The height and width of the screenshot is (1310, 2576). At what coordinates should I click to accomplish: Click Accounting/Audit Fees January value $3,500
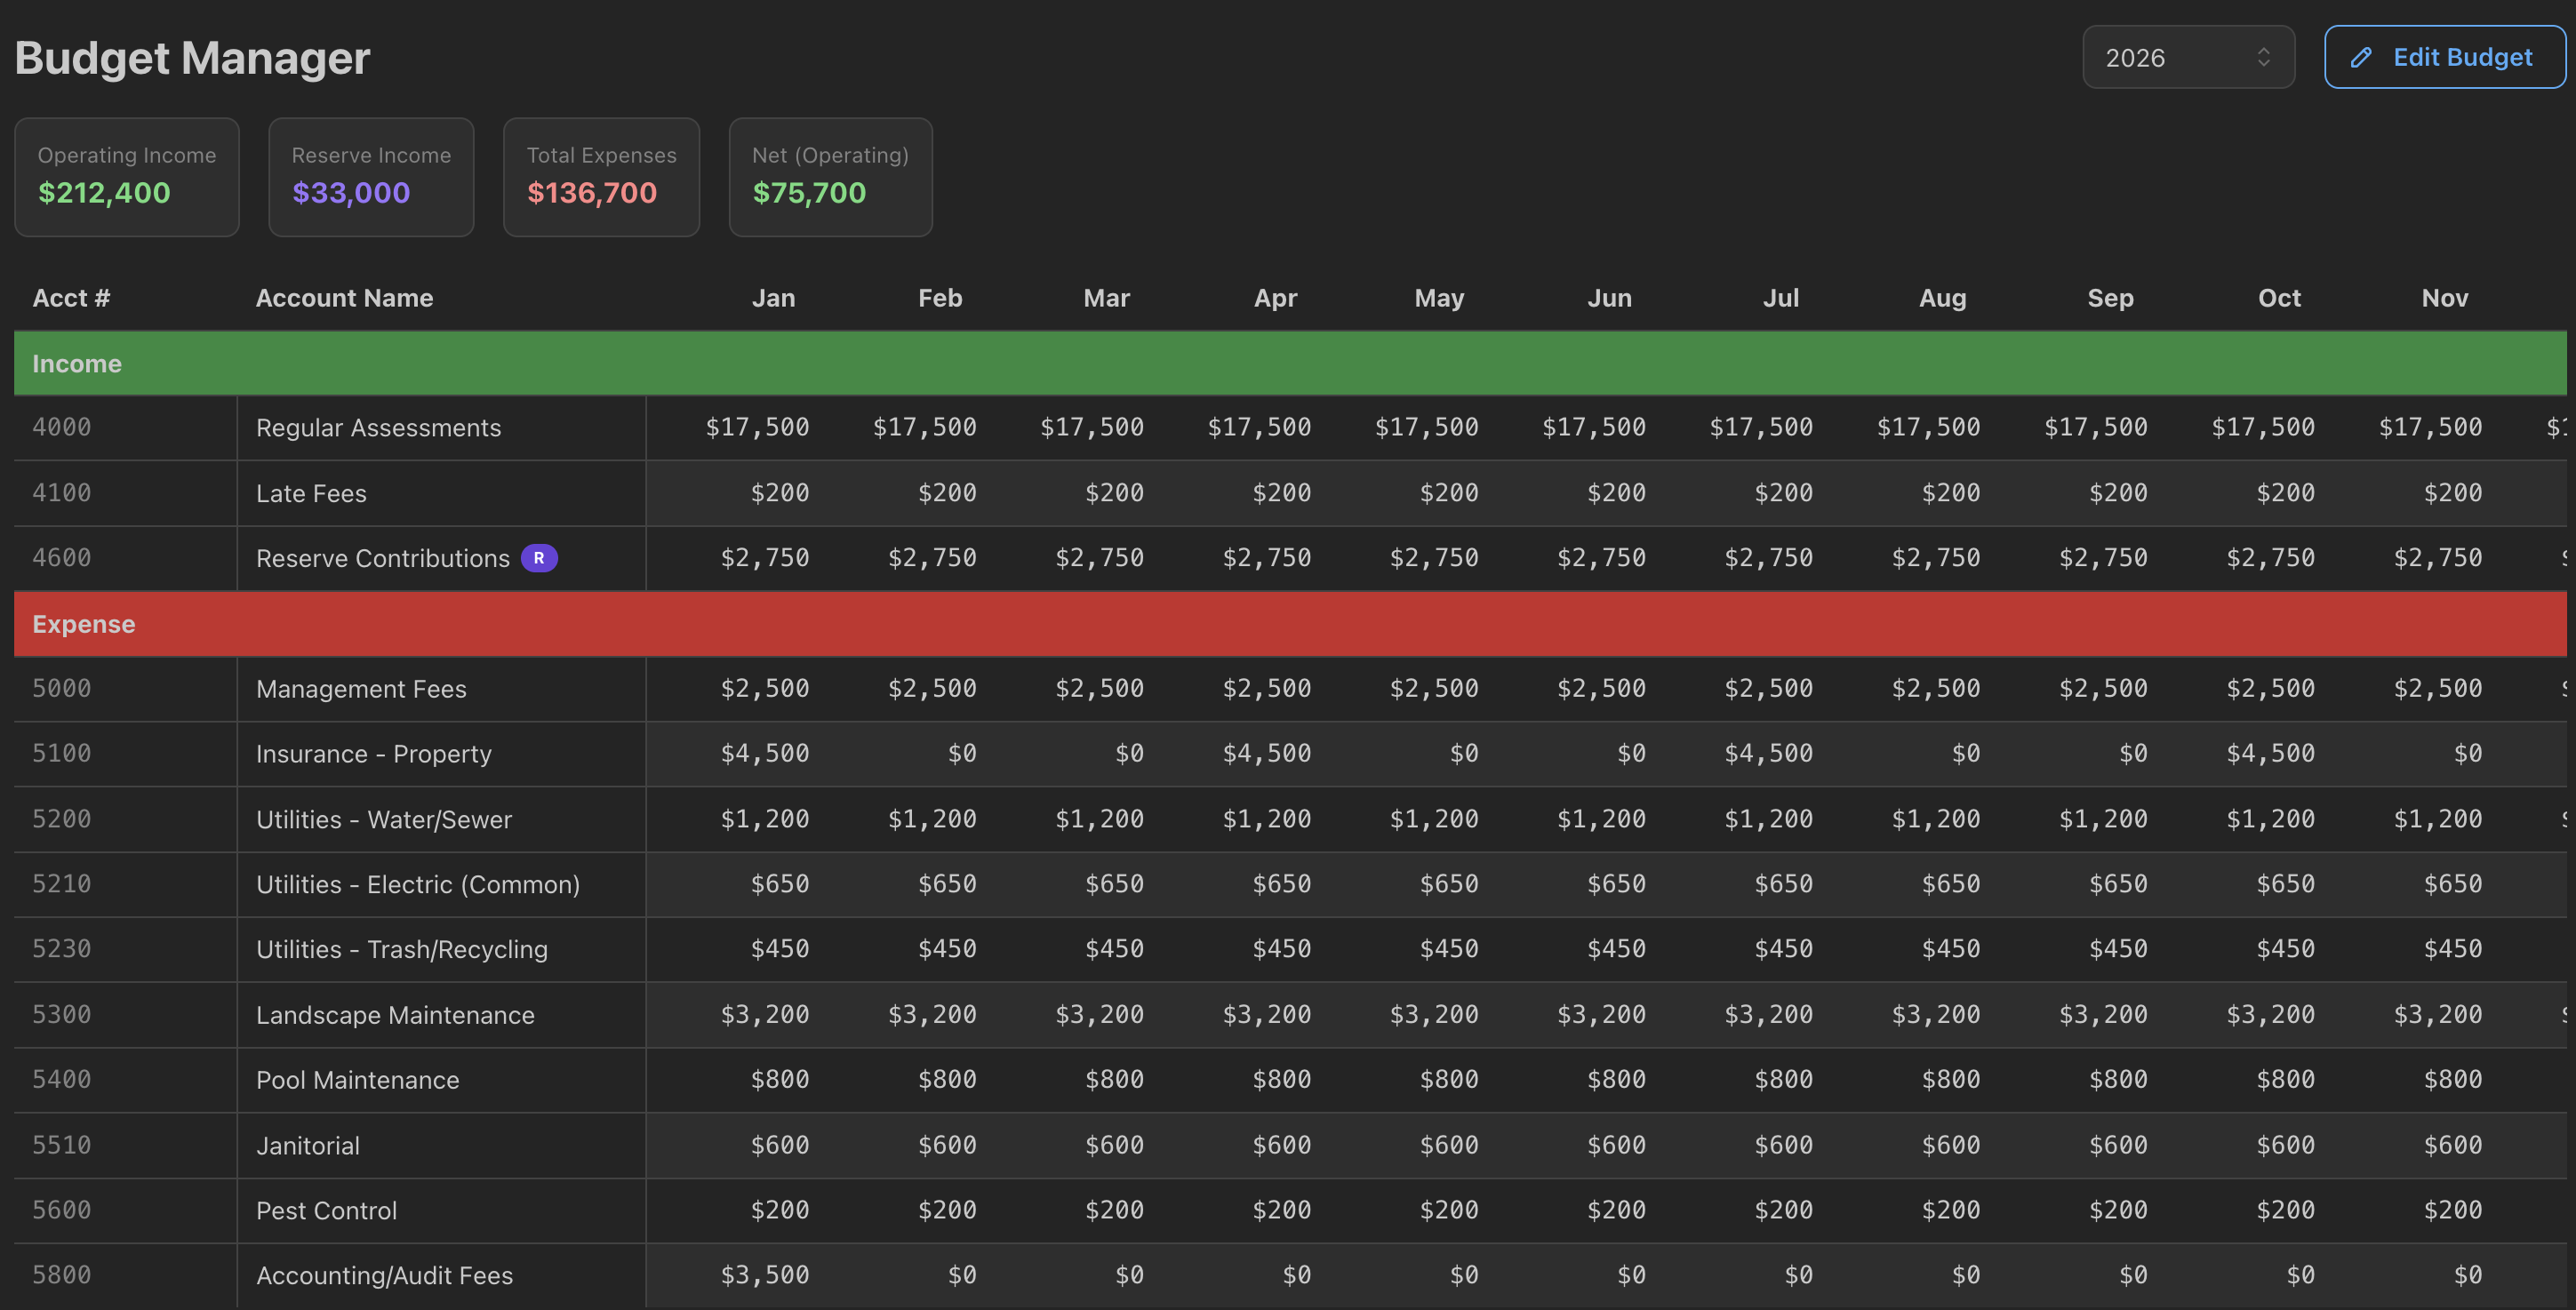click(765, 1275)
